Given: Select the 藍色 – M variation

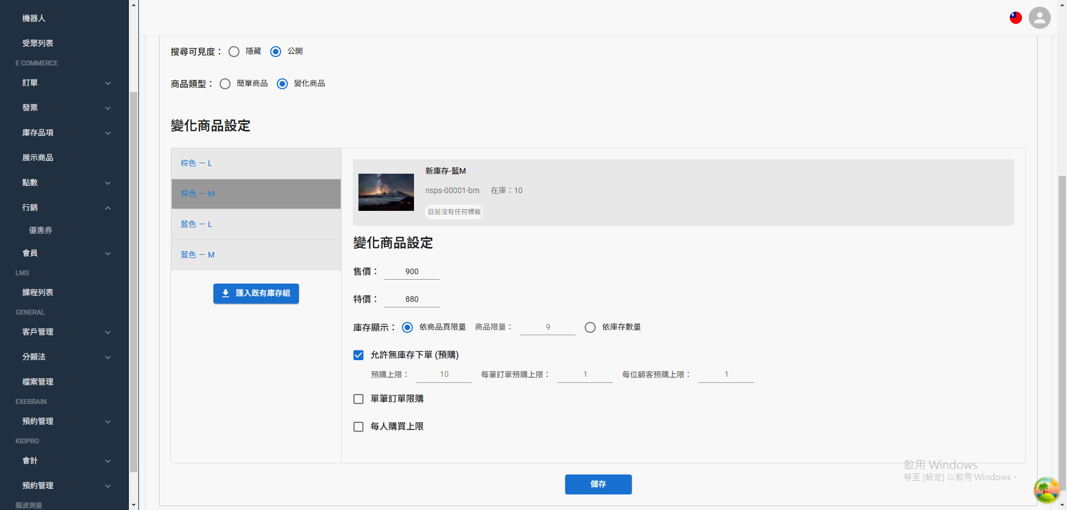Looking at the screenshot, I should [256, 255].
